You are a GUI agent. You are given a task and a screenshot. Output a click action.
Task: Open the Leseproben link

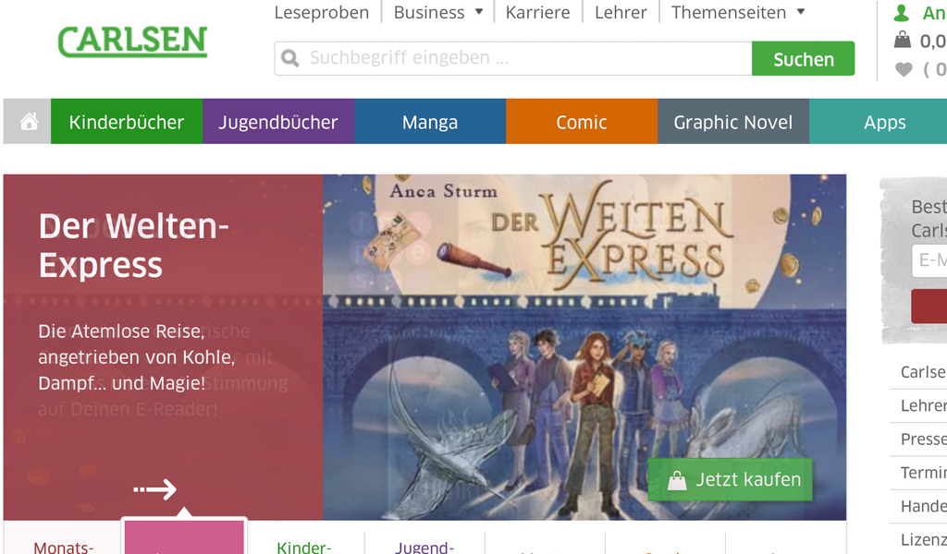pos(321,12)
